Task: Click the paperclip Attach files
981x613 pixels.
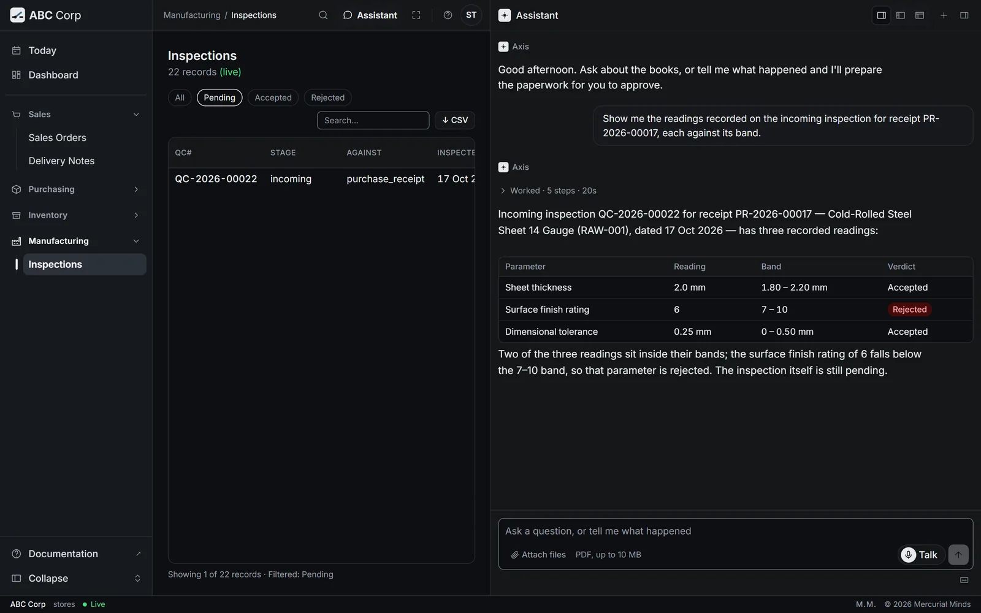Action: [x=538, y=555]
